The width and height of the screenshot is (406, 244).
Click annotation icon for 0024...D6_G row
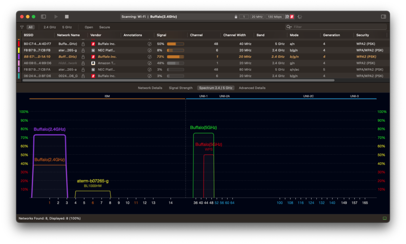[149, 76]
